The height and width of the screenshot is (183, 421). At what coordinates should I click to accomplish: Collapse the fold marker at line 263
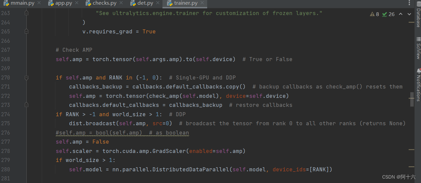coord(26,13)
